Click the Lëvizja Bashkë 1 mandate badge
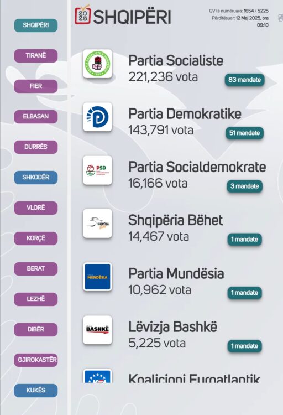 (x=245, y=346)
